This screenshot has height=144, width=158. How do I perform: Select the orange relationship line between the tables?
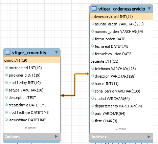coord(75,85)
